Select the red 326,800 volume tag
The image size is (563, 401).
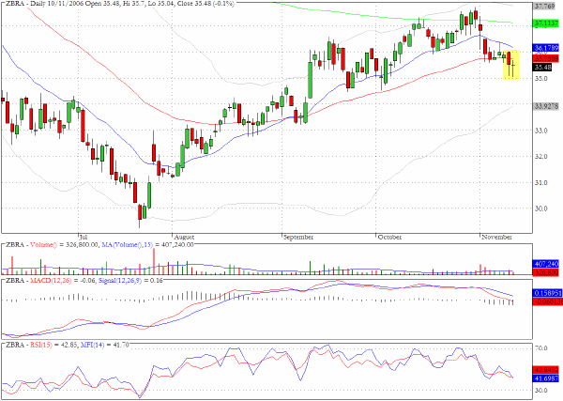[x=546, y=272]
